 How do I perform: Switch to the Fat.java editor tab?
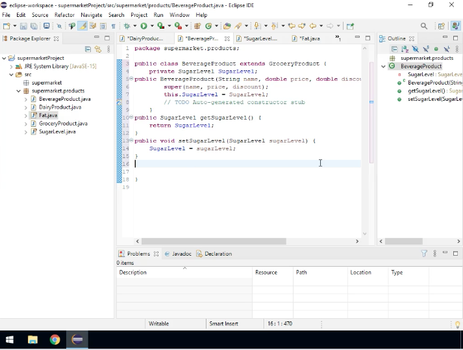(310, 38)
